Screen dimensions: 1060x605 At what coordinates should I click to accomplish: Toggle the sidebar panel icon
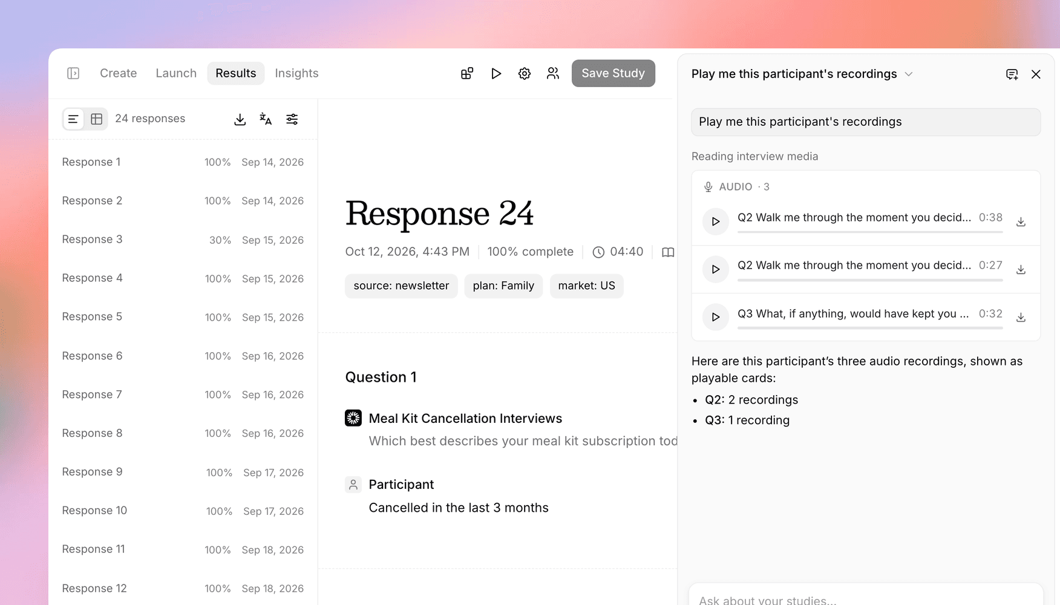(73, 73)
